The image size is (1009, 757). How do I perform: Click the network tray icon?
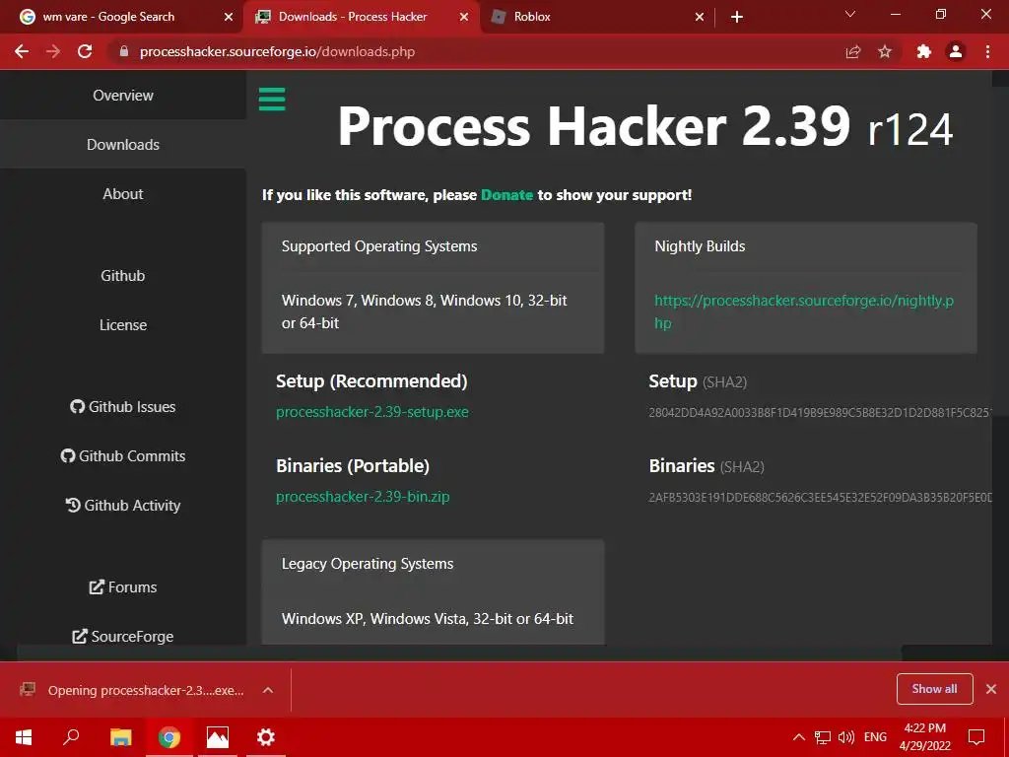click(x=823, y=737)
